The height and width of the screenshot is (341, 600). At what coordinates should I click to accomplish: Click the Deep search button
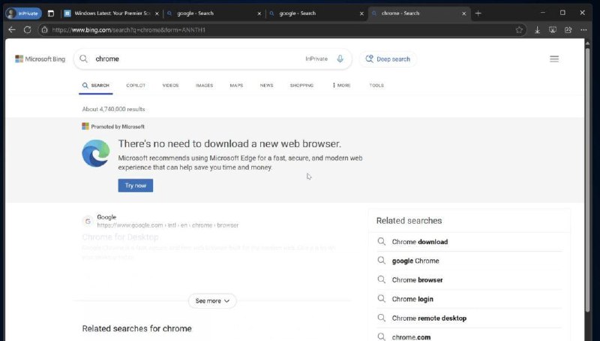(388, 59)
